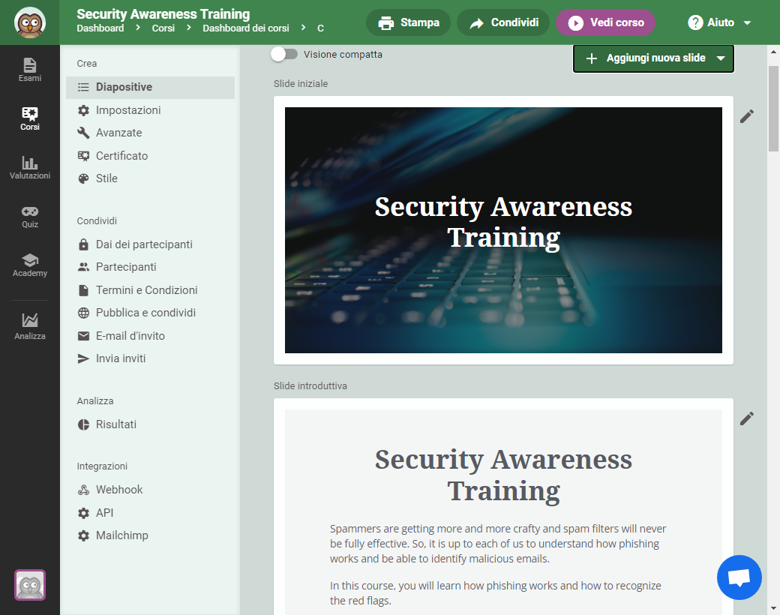The image size is (780, 615).
Task: Edit the Slide introduttiva with the pencil icon
Action: point(747,418)
